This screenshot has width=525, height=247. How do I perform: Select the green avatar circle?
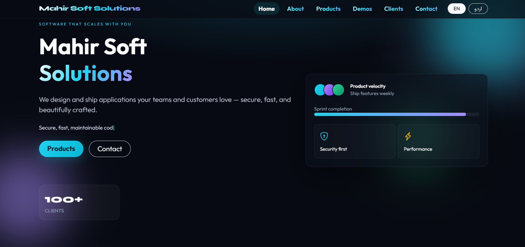(338, 90)
